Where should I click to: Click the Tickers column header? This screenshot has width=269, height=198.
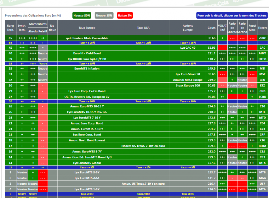tap(262, 28)
